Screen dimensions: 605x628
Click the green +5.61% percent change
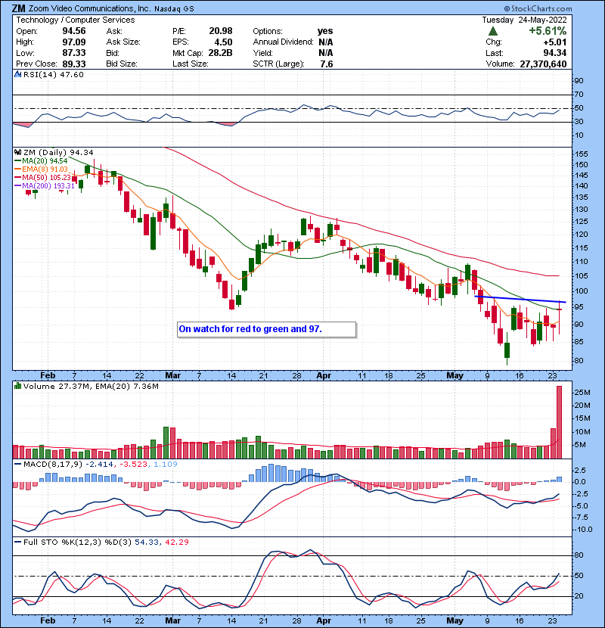tap(548, 31)
